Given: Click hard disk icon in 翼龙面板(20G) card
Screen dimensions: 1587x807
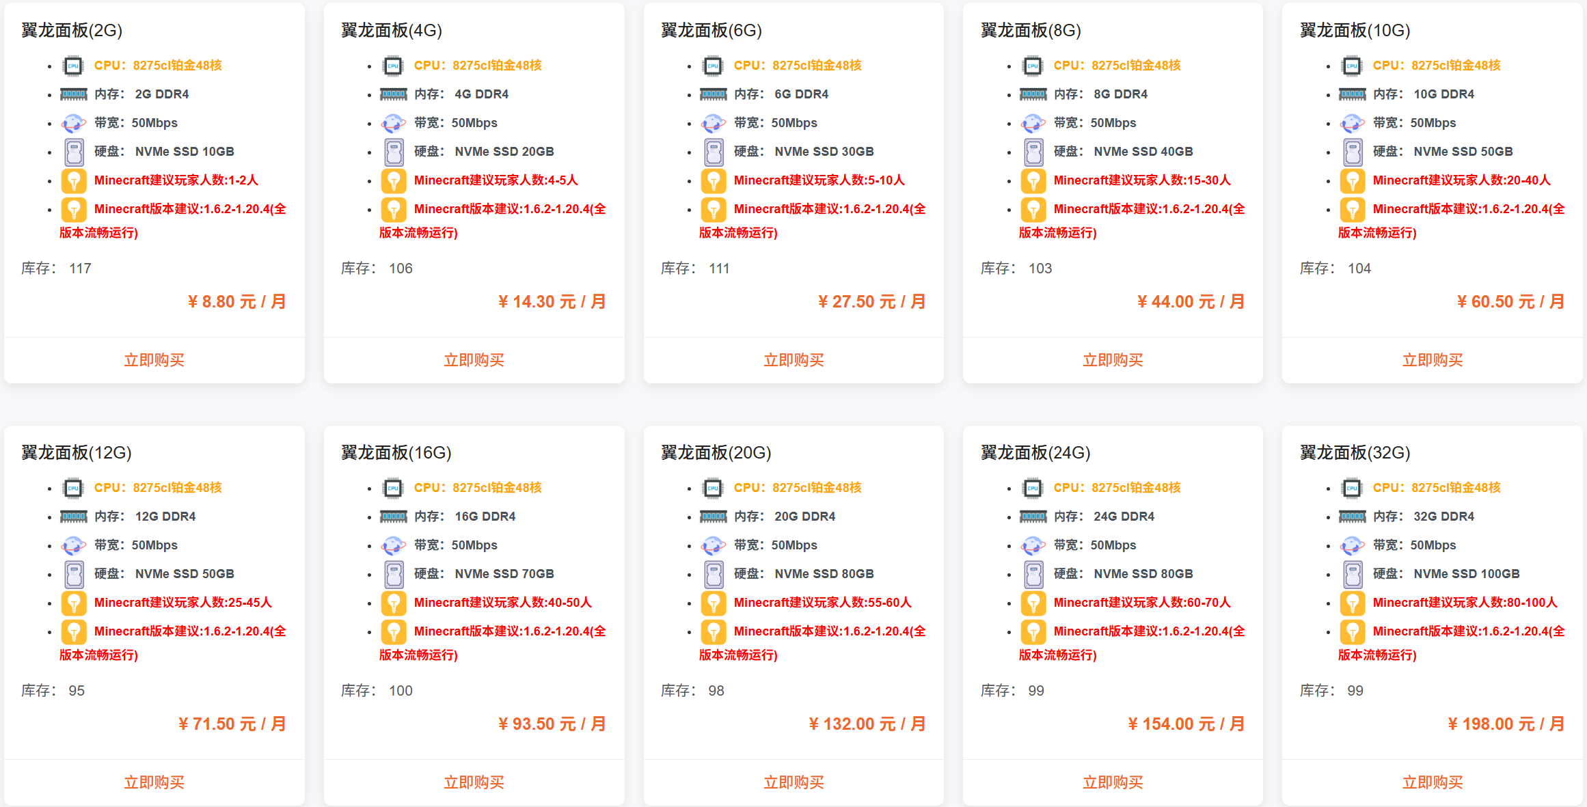Looking at the screenshot, I should 714,574.
